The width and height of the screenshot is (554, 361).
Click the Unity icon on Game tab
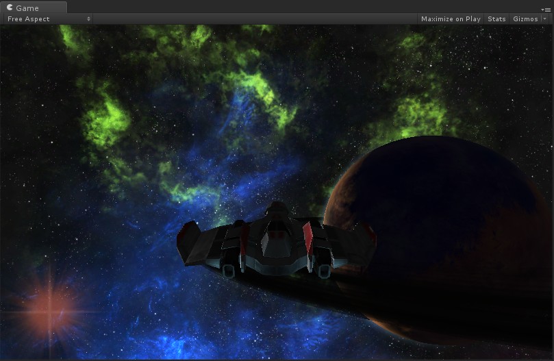[x=10, y=8]
